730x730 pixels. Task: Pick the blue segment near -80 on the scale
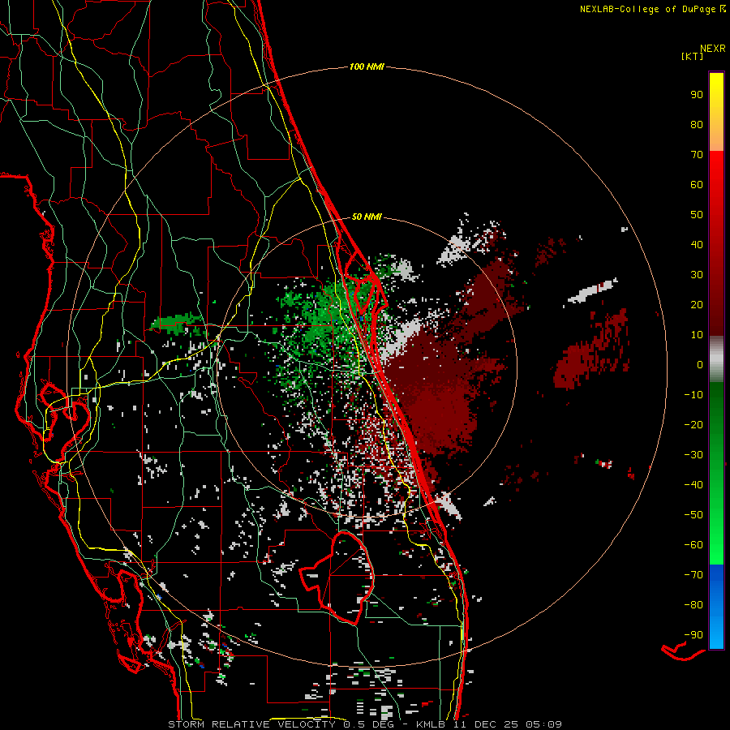point(716,604)
